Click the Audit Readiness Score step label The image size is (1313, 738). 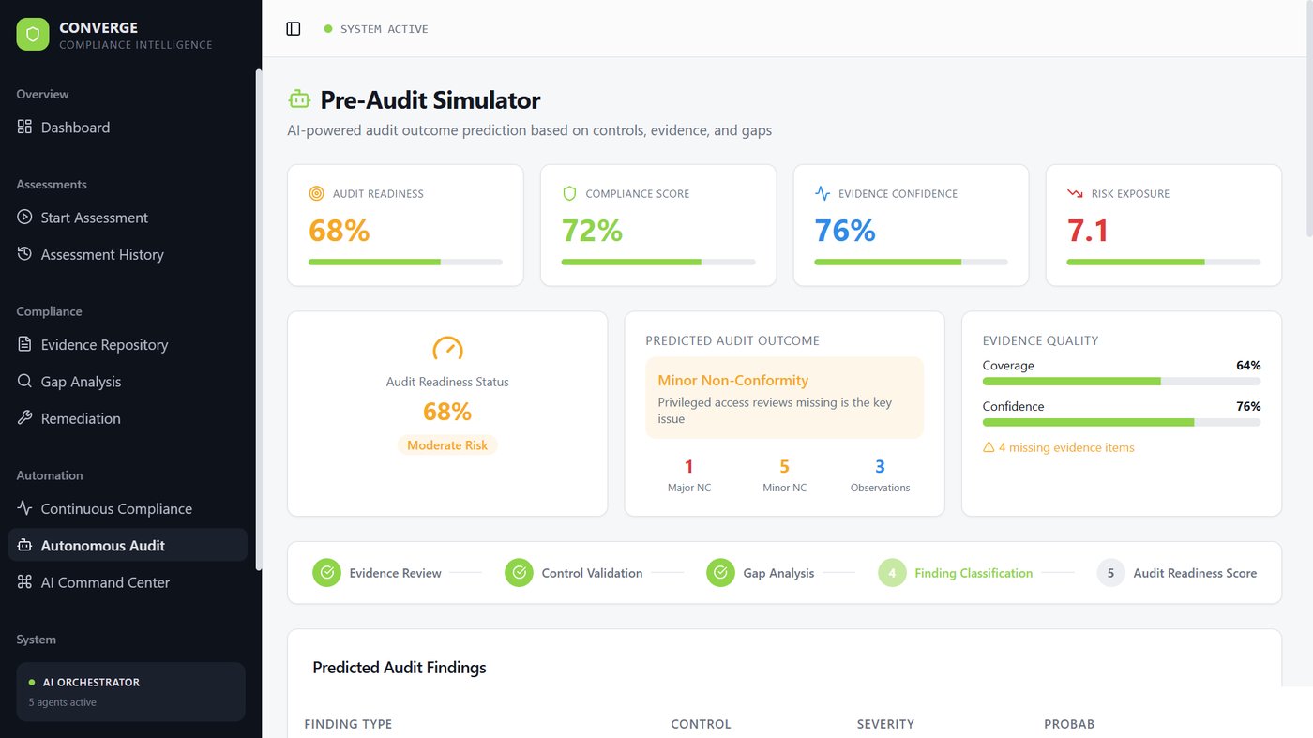pyautogui.click(x=1195, y=573)
